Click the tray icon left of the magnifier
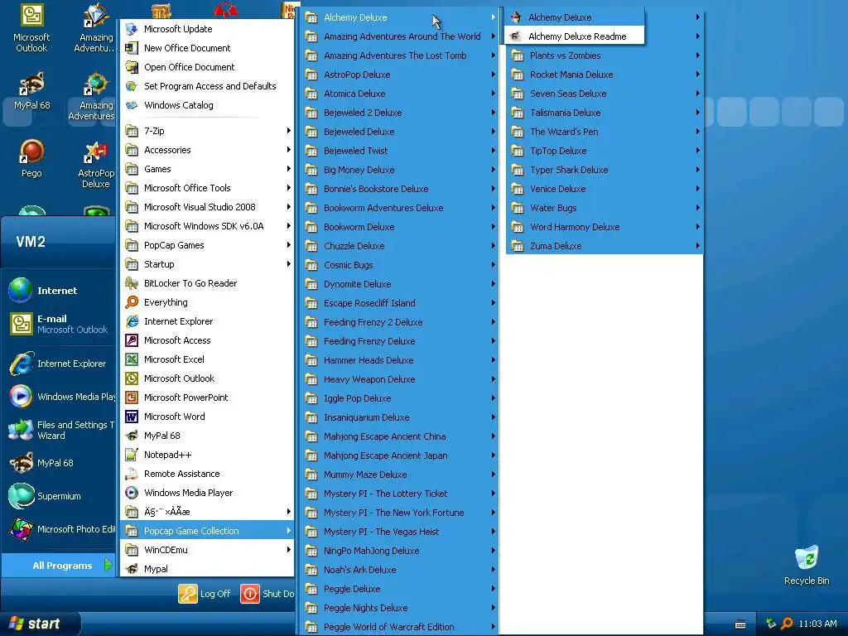This screenshot has width=848, height=636. click(771, 624)
